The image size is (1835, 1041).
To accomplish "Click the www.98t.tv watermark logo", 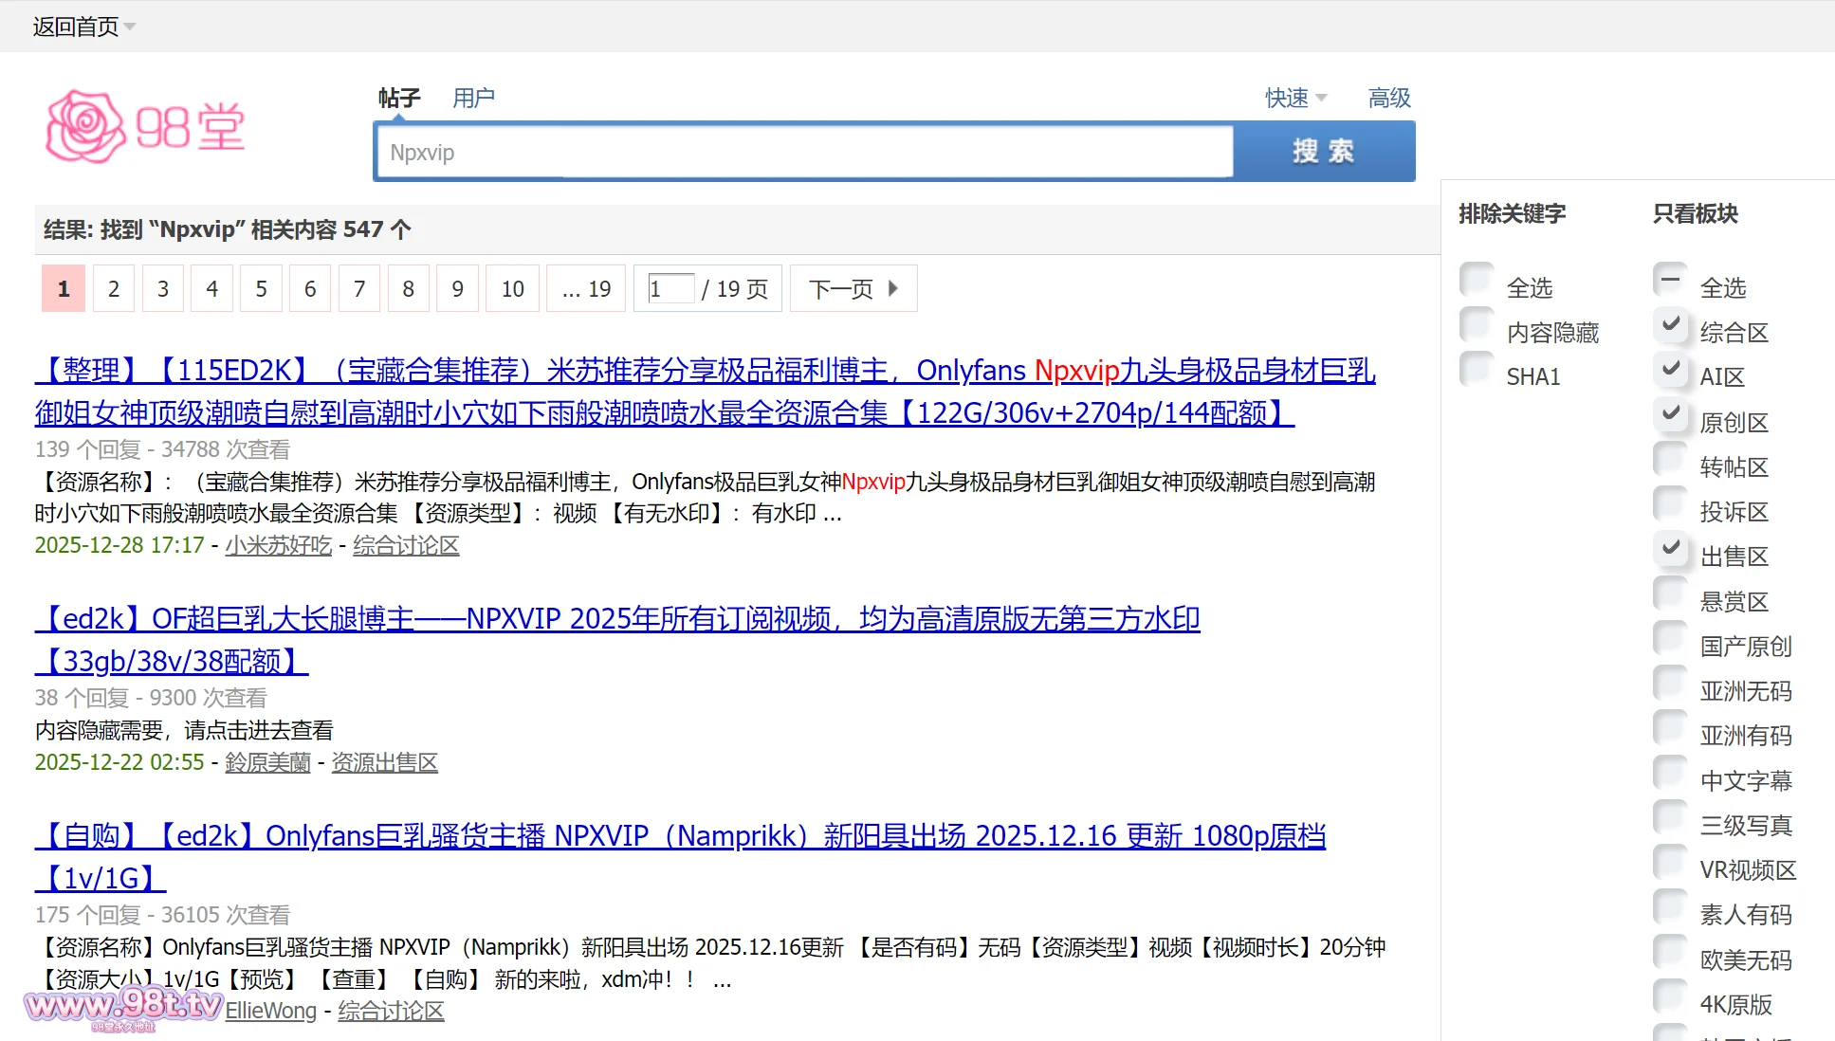I will point(123,1006).
